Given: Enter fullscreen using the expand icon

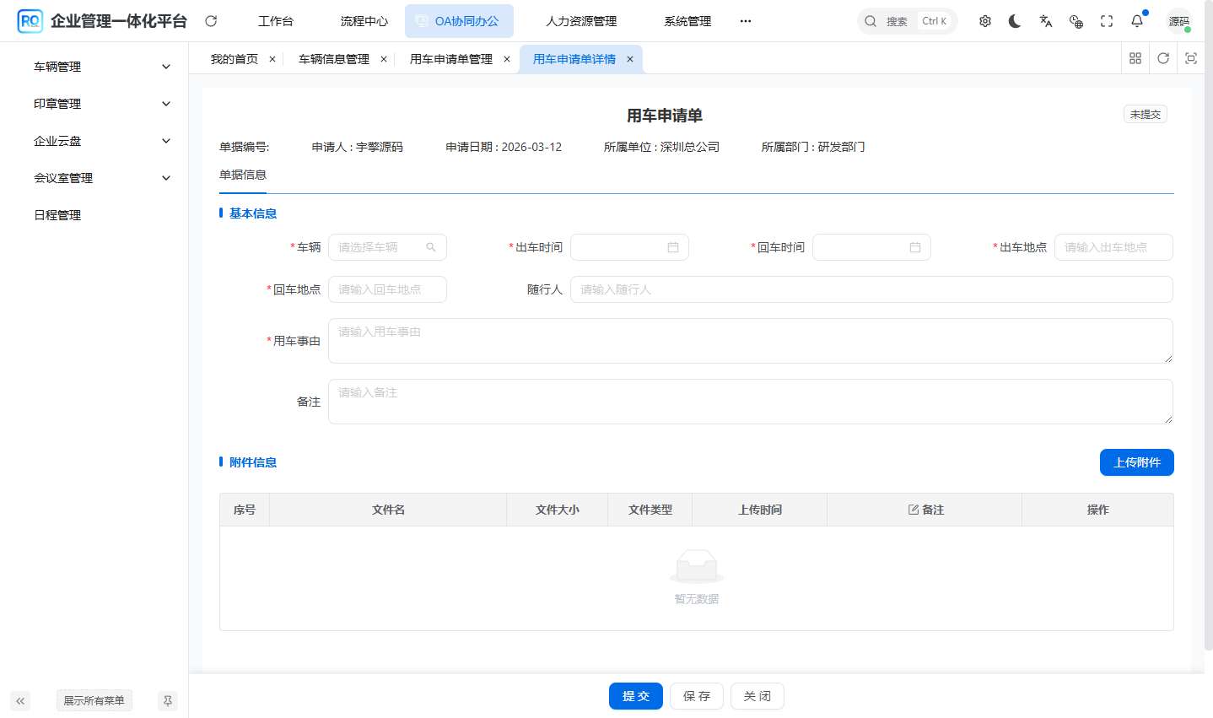Looking at the screenshot, I should [1106, 20].
